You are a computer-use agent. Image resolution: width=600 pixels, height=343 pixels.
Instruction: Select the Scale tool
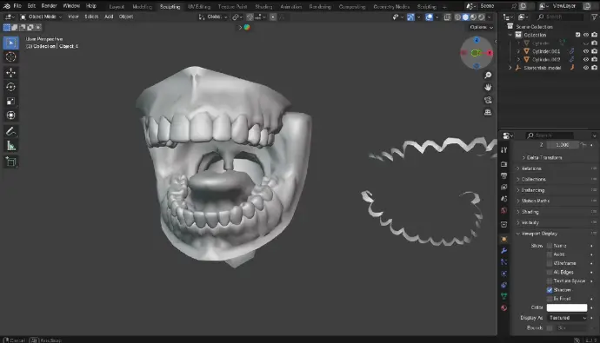coord(10,102)
